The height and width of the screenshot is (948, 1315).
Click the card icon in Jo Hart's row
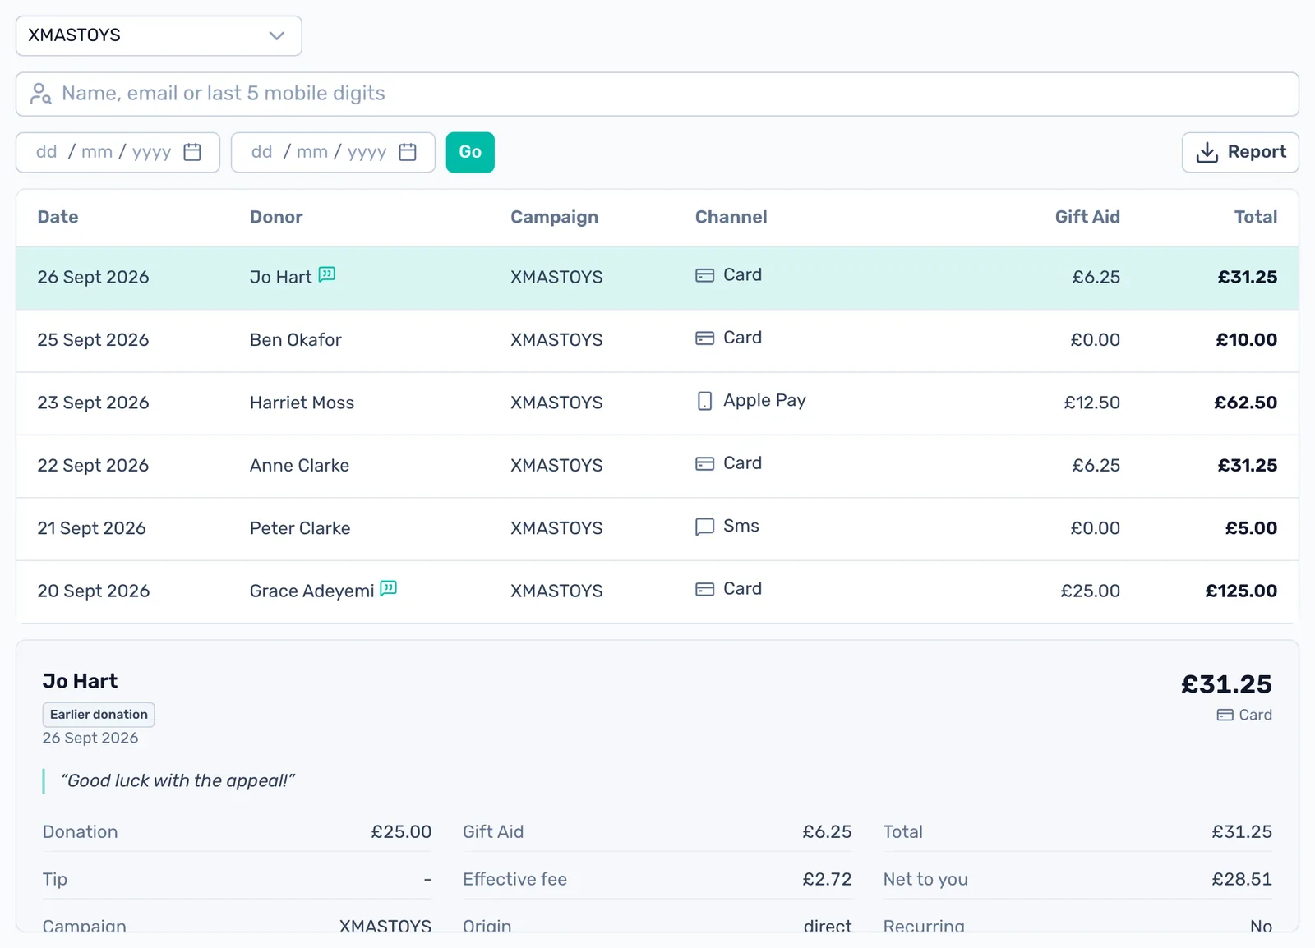point(704,275)
